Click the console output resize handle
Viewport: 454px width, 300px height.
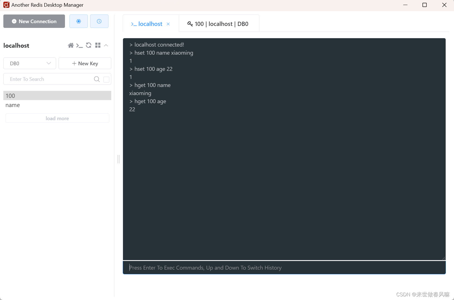coord(443,258)
